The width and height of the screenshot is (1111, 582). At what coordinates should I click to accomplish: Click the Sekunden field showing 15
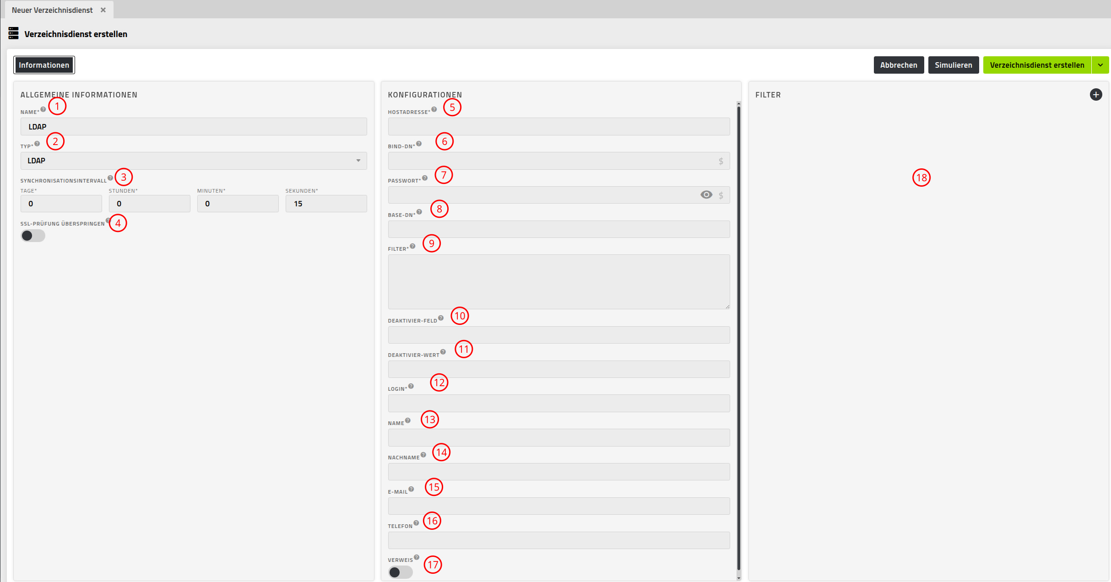point(326,204)
